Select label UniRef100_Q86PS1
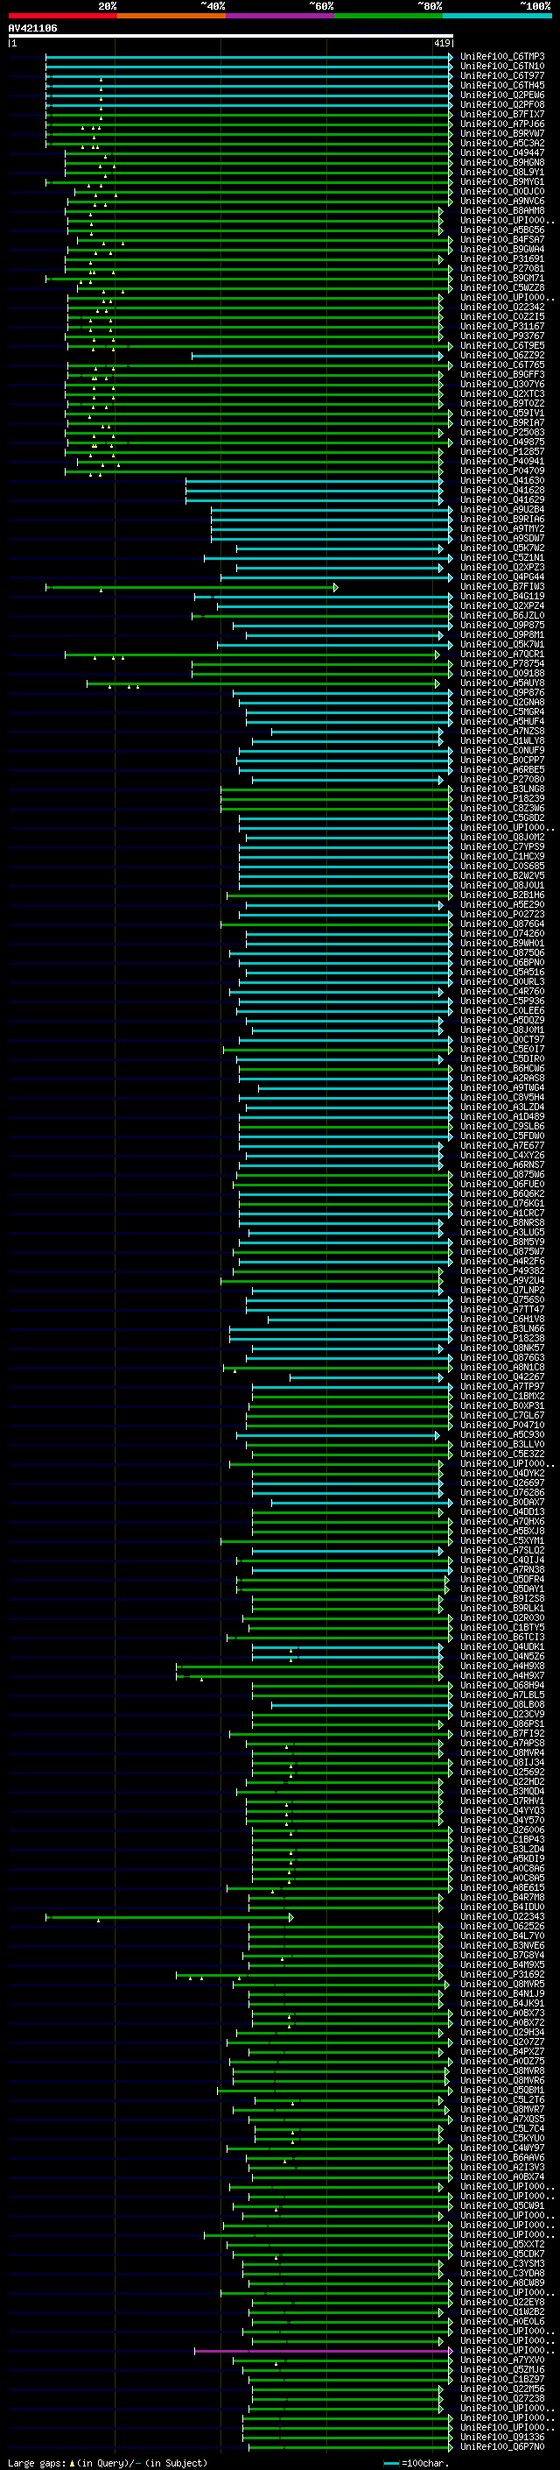 pos(502,1724)
